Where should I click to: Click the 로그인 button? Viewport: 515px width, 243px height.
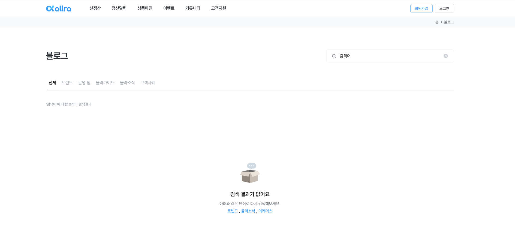pyautogui.click(x=444, y=8)
